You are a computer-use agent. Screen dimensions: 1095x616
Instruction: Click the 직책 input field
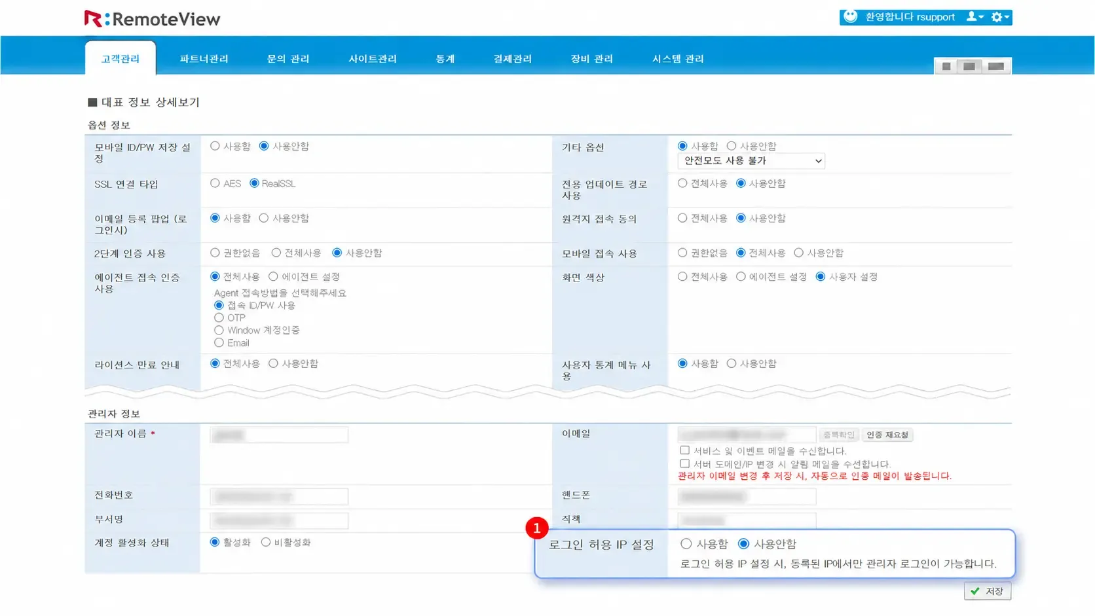pyautogui.click(x=747, y=520)
